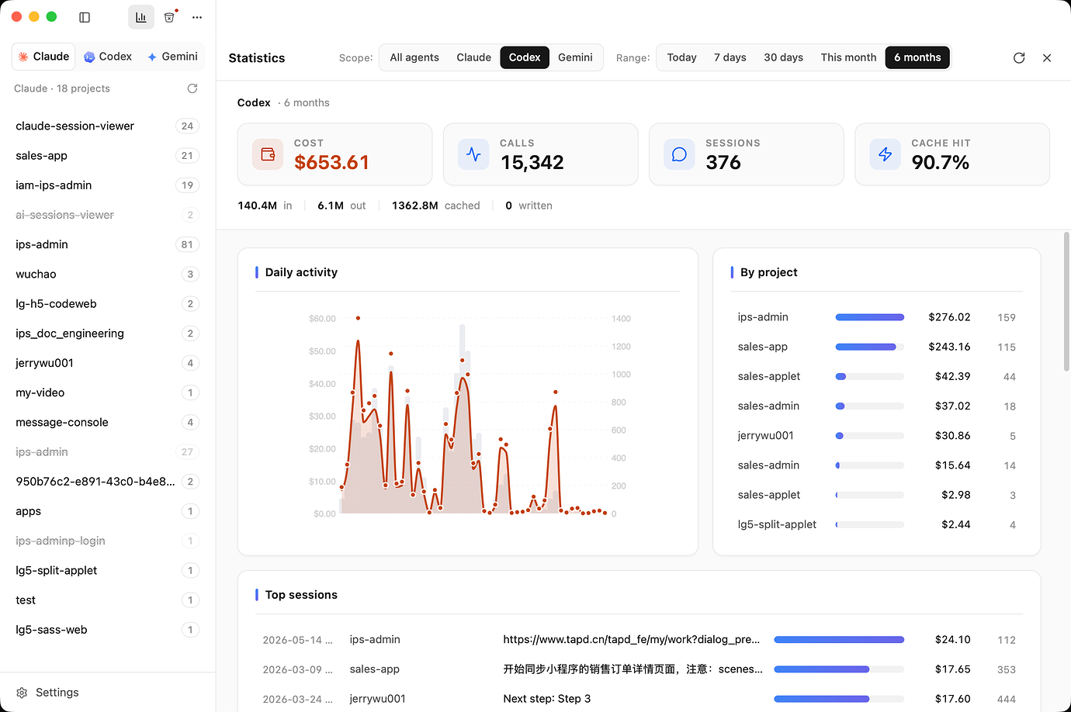
Task: Switch to the Gemini sidebar tab
Action: 172,57
